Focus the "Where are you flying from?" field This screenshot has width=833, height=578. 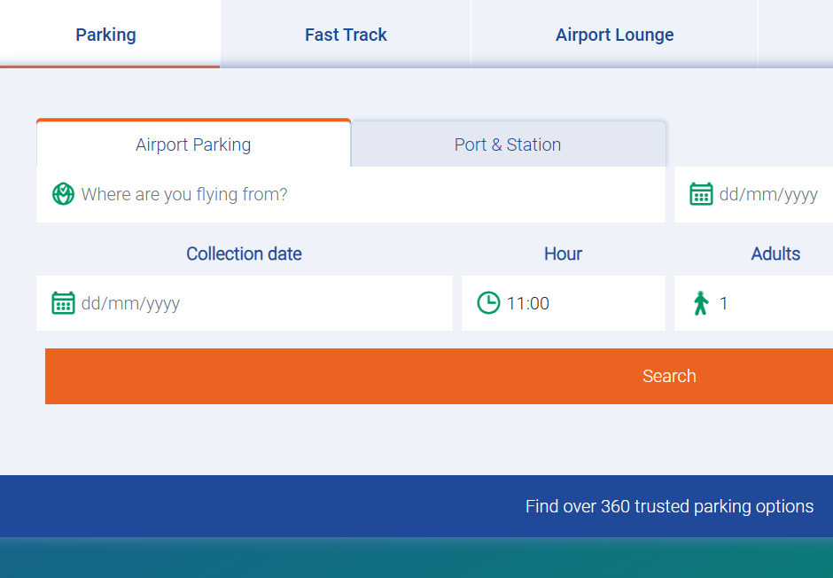tap(354, 194)
